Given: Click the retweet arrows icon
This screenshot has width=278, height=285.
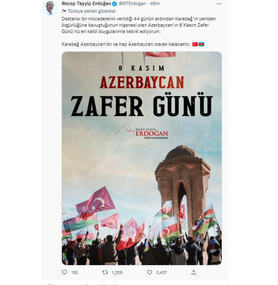Looking at the screenshot, I should click(x=105, y=272).
